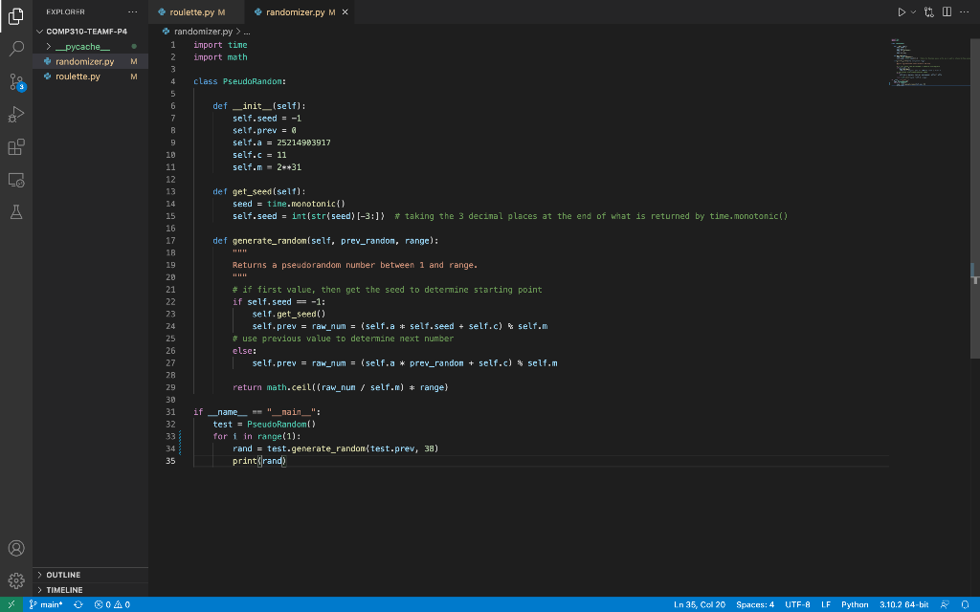Open feedback icon in status bar
Image resolution: width=980 pixels, height=612 pixels.
(x=945, y=604)
